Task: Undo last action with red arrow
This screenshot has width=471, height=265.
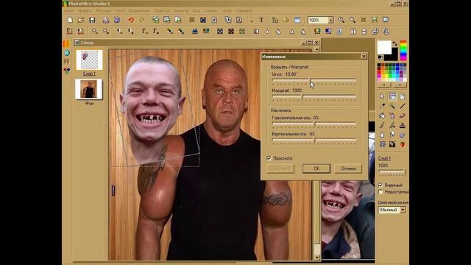Action: (x=131, y=20)
